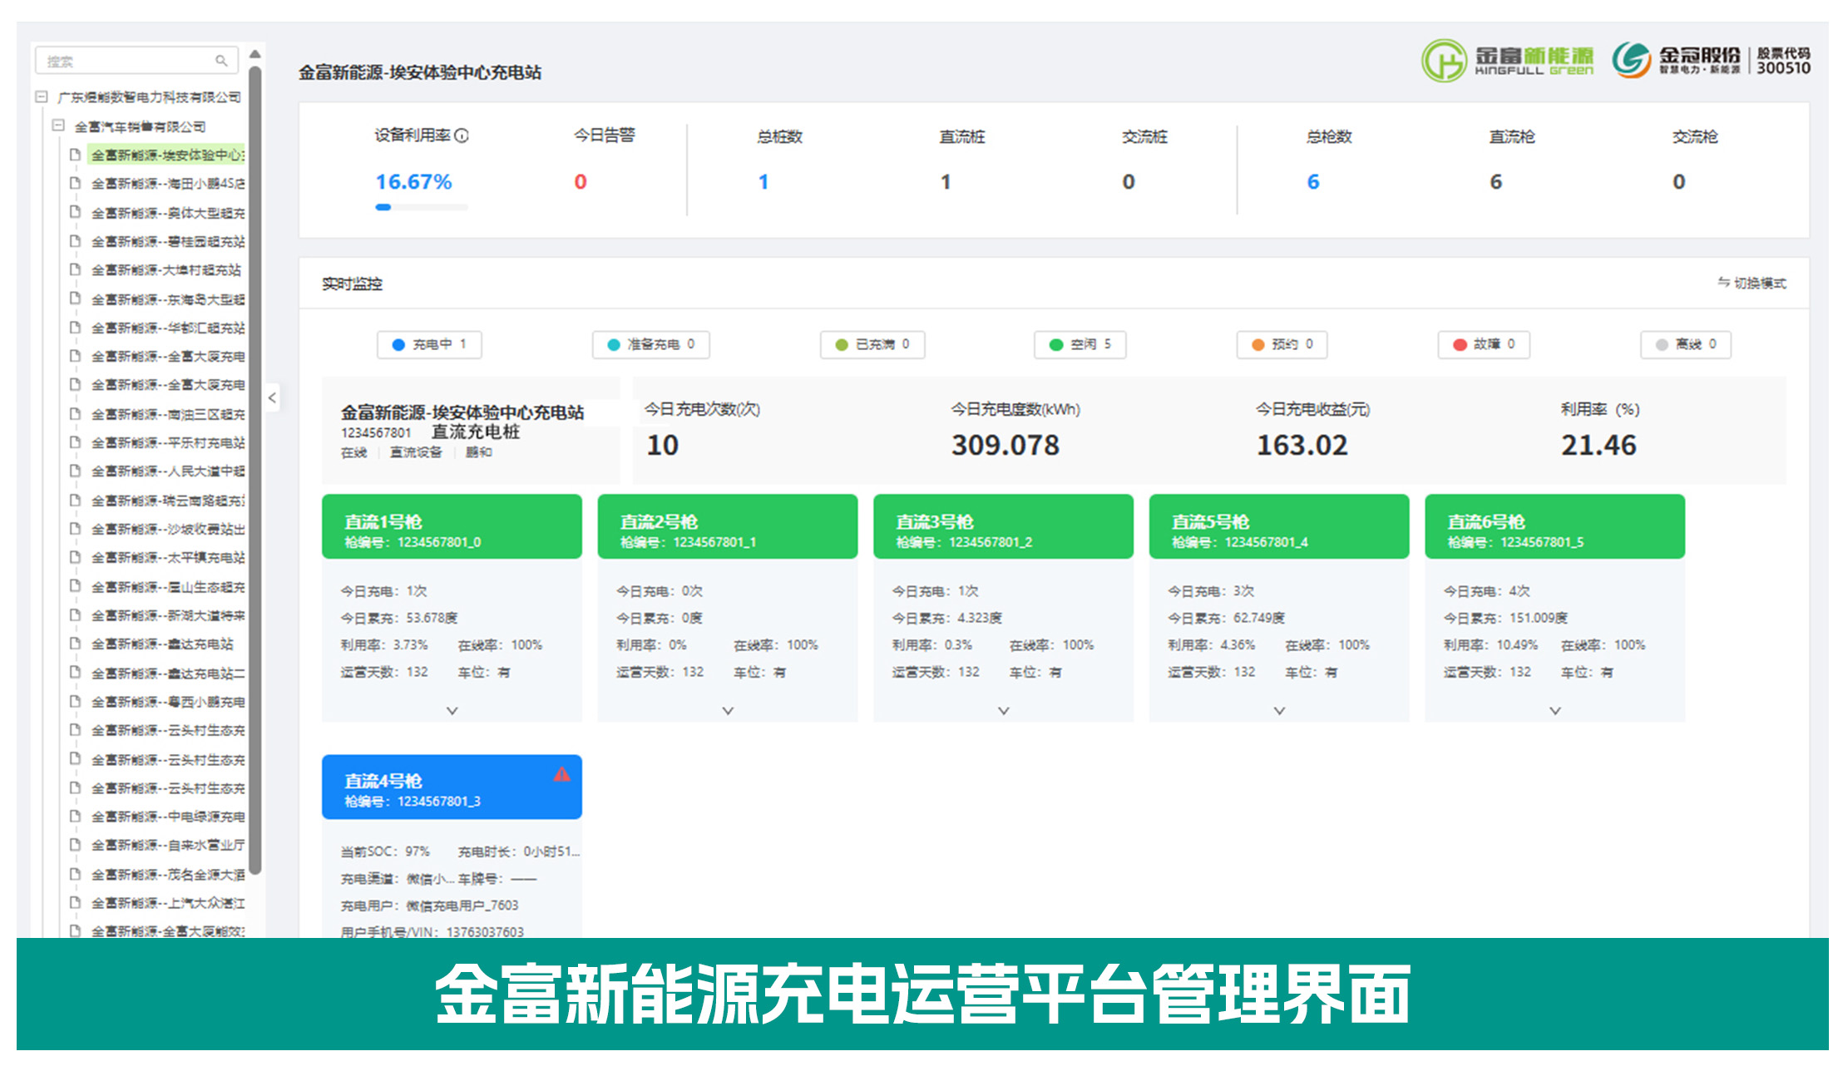Click the blue 总枪数 value 6

pyautogui.click(x=1313, y=181)
